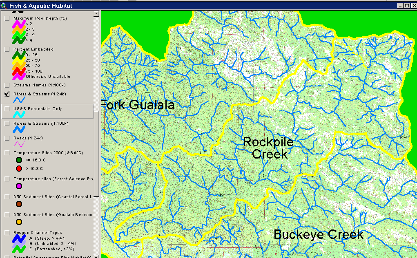Screen dimensions: 417x258
Task: Click the yellow circle under D50 Sediment Sites (Gualala Redwood)
Action: tap(19, 222)
